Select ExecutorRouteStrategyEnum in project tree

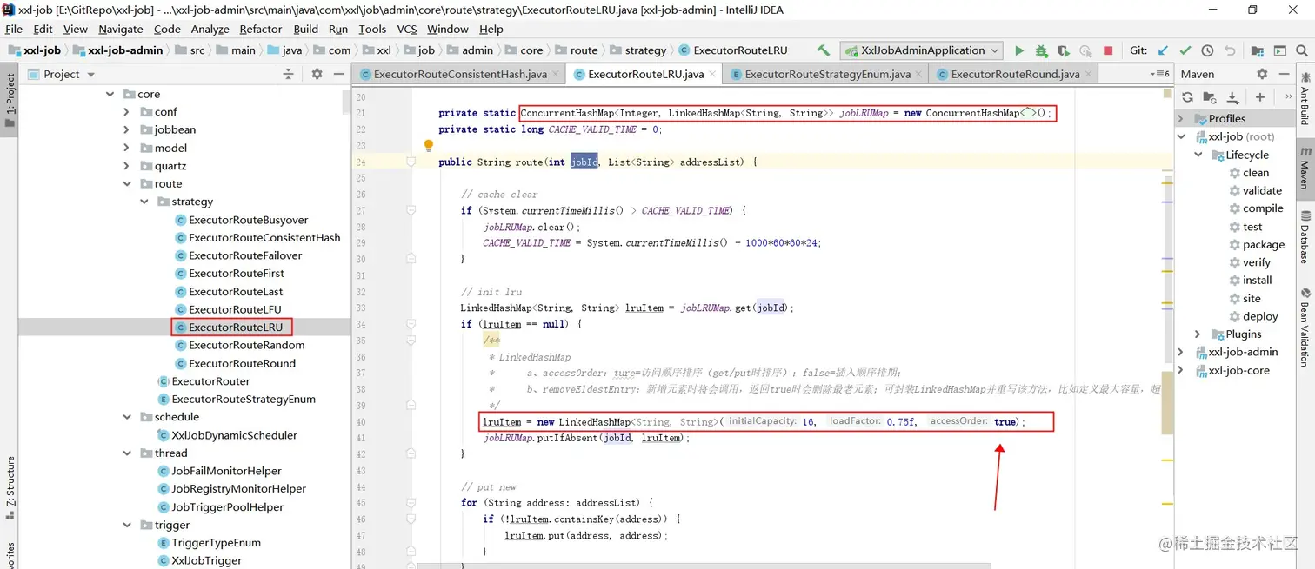[244, 400]
